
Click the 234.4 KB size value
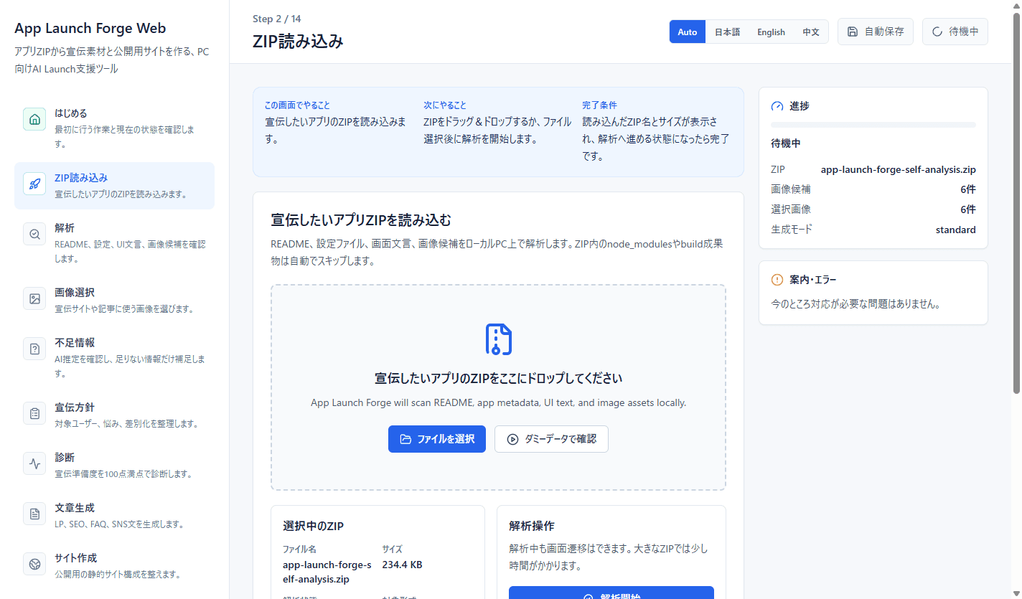pyautogui.click(x=402, y=565)
